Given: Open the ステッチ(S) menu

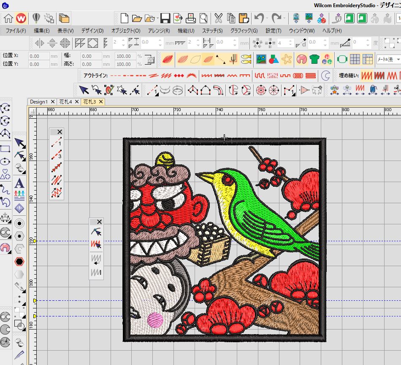Looking at the screenshot, I should (212, 31).
